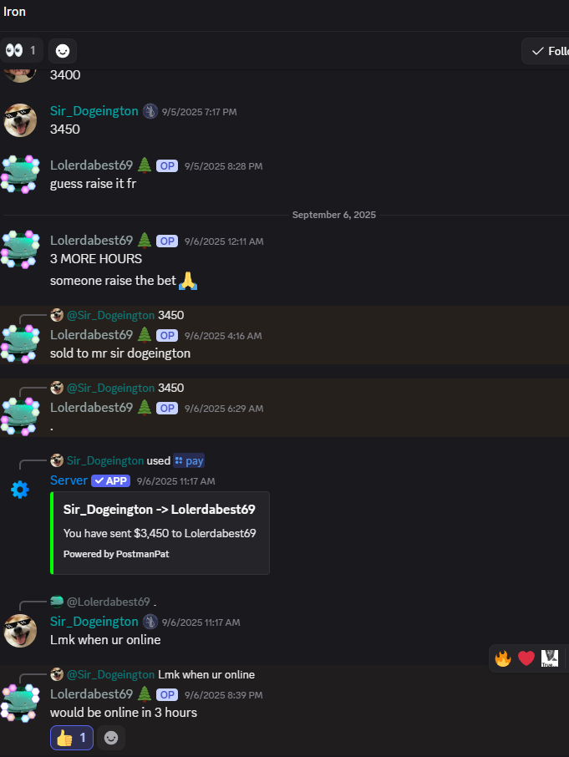Click the APP badge beside Server
The image size is (569, 757).
pos(110,480)
